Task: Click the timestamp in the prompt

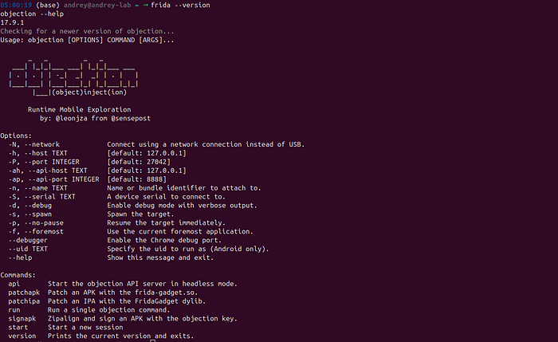Action: [16, 5]
